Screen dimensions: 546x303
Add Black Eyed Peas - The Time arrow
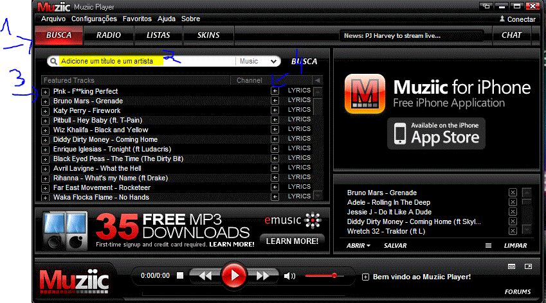click(x=275, y=158)
